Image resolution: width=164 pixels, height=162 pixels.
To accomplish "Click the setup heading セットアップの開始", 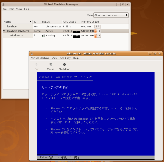I will point(55,87).
